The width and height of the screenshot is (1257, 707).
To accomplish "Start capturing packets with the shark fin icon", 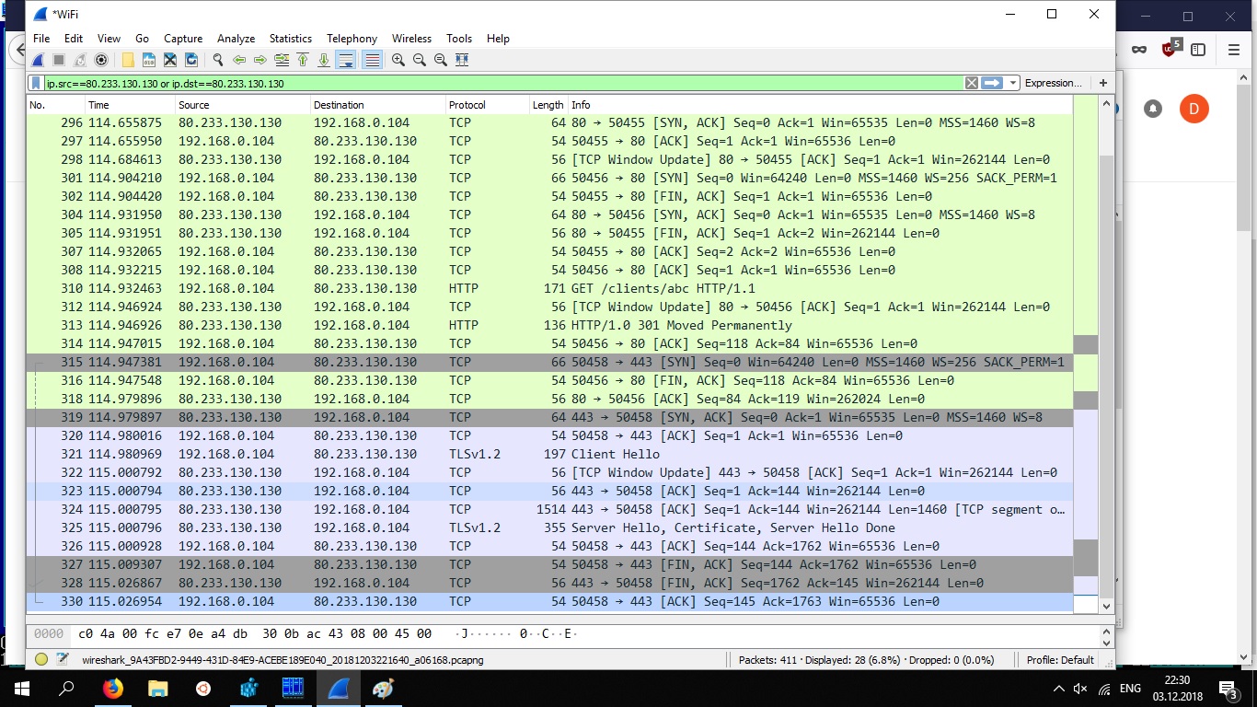I will pos(38,60).
